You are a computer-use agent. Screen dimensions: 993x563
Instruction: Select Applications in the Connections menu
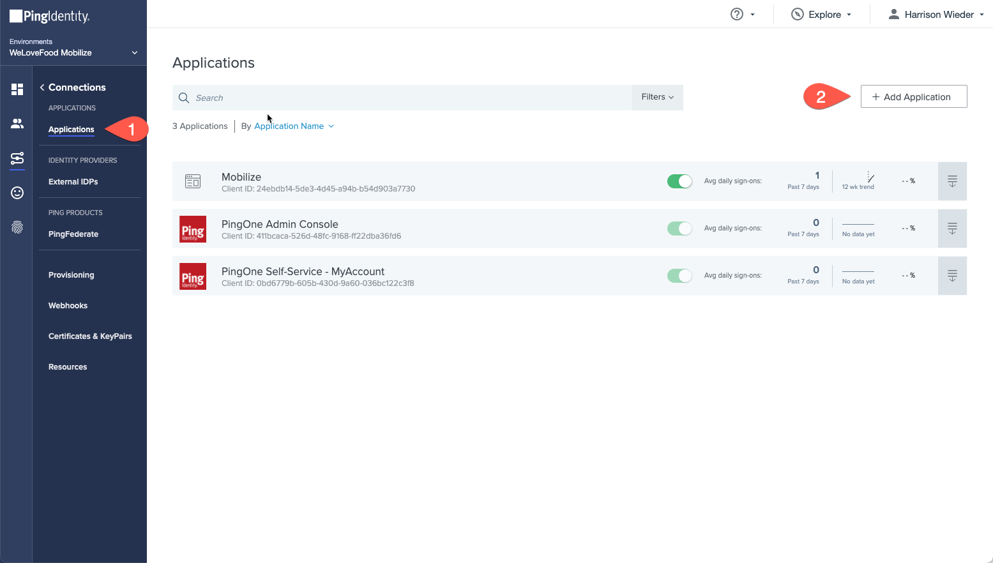click(72, 129)
